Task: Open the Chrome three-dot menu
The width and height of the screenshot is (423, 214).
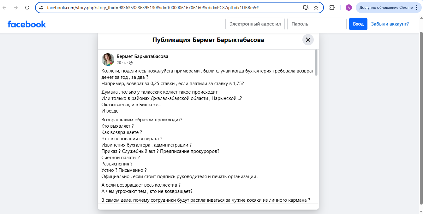Action: point(416,8)
